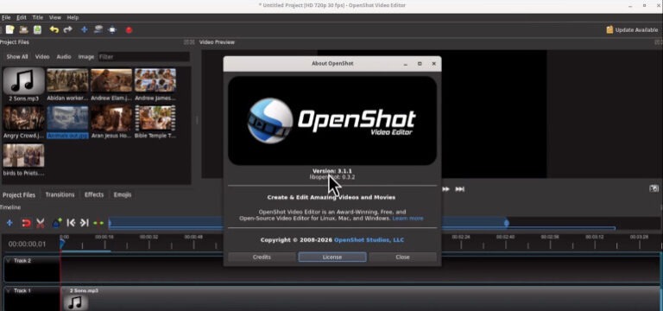The width and height of the screenshot is (663, 311).
Task: Toggle snapping with the red magnet icon
Action: (x=26, y=223)
